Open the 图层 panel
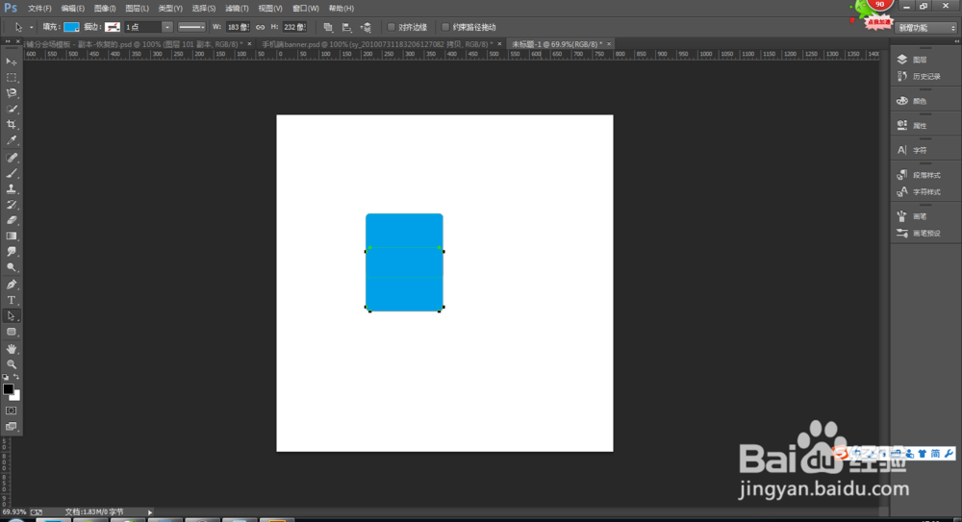Viewport: 962px width, 522px height. click(x=919, y=60)
